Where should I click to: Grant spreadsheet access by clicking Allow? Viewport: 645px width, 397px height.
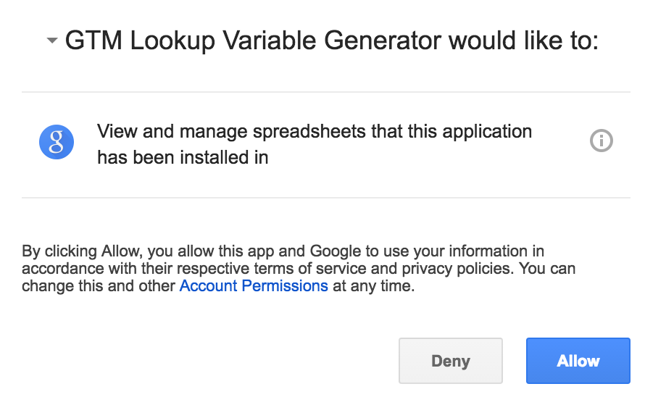point(578,361)
